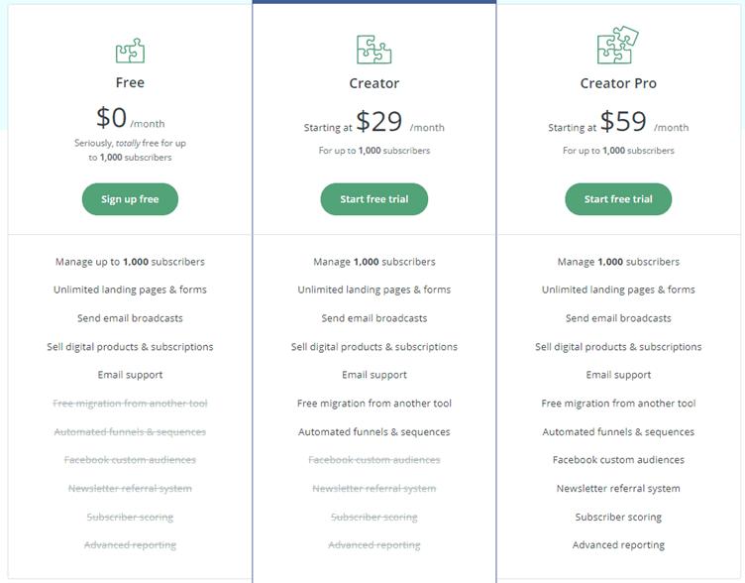Viewport: 745px width, 583px height.
Task: Click Automated funnels & sequences in Creator column
Action: pyautogui.click(x=374, y=431)
